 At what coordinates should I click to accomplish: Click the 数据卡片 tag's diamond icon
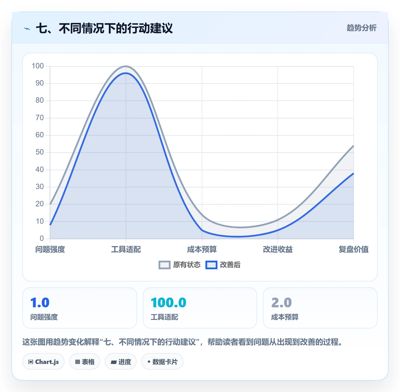tap(149, 362)
